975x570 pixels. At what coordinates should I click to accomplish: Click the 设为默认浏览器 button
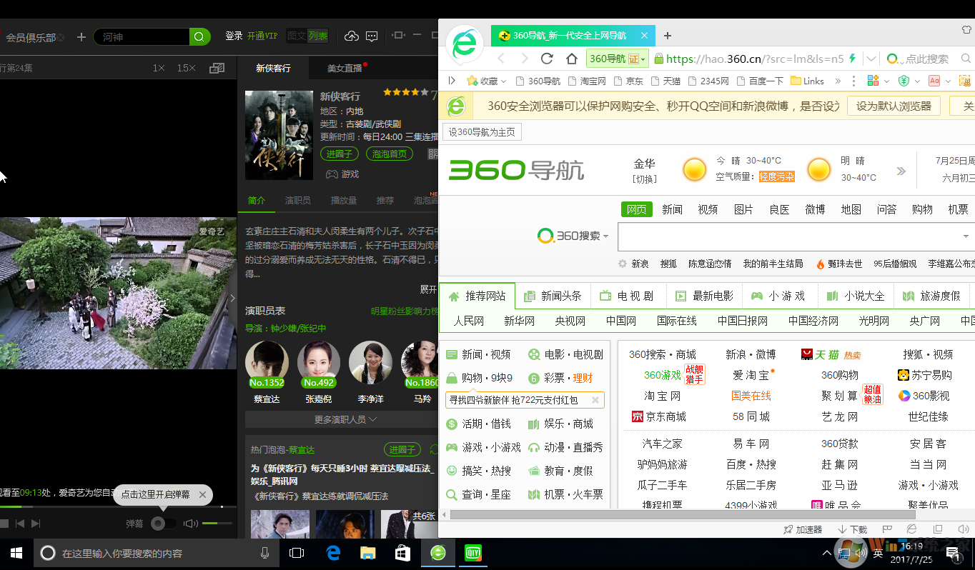click(x=894, y=106)
